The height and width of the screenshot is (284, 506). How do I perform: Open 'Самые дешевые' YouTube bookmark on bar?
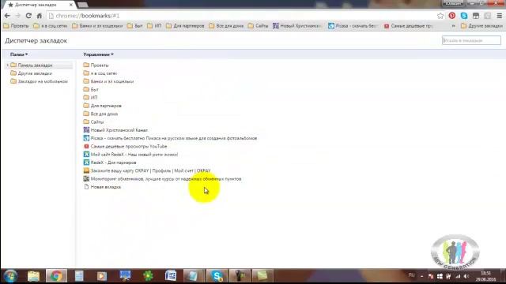[408, 26]
